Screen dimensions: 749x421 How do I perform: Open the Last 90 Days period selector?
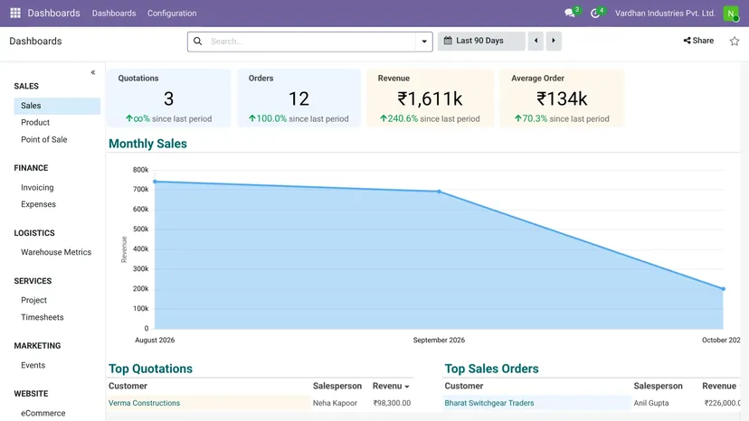point(481,41)
